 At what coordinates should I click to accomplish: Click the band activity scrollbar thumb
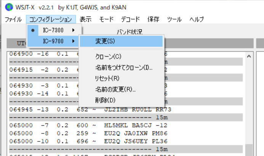249,150
